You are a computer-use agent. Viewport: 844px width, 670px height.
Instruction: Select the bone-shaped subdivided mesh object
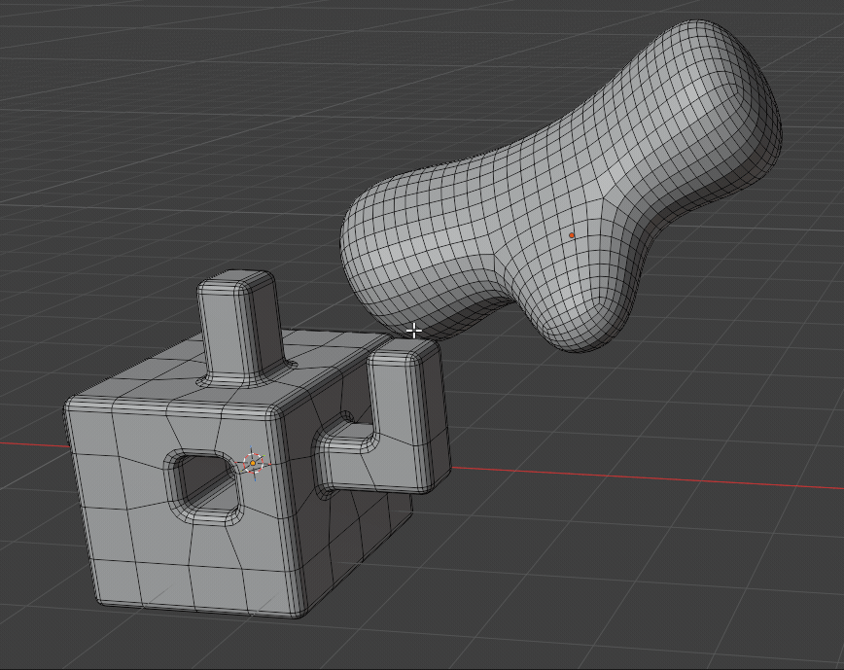(x=560, y=189)
